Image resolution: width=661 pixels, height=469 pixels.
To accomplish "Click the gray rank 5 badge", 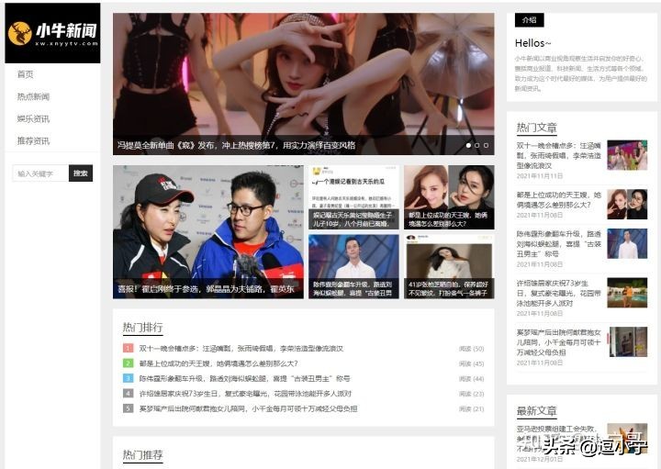I will tap(129, 408).
